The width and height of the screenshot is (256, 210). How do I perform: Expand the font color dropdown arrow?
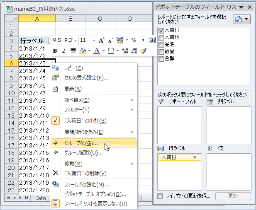tap(103, 51)
